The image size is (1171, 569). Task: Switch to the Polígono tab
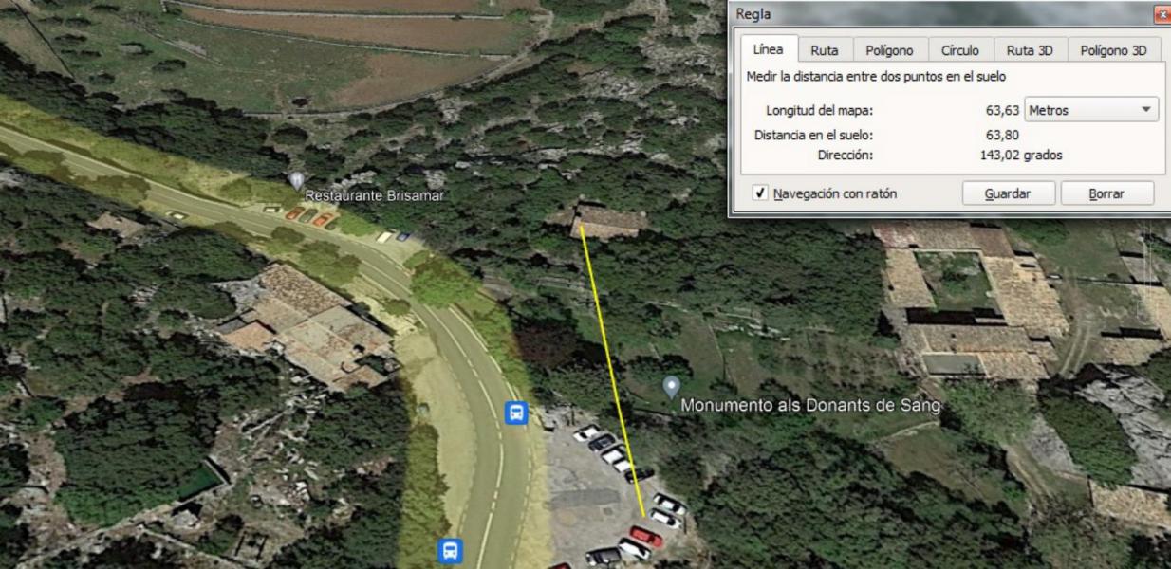click(889, 51)
